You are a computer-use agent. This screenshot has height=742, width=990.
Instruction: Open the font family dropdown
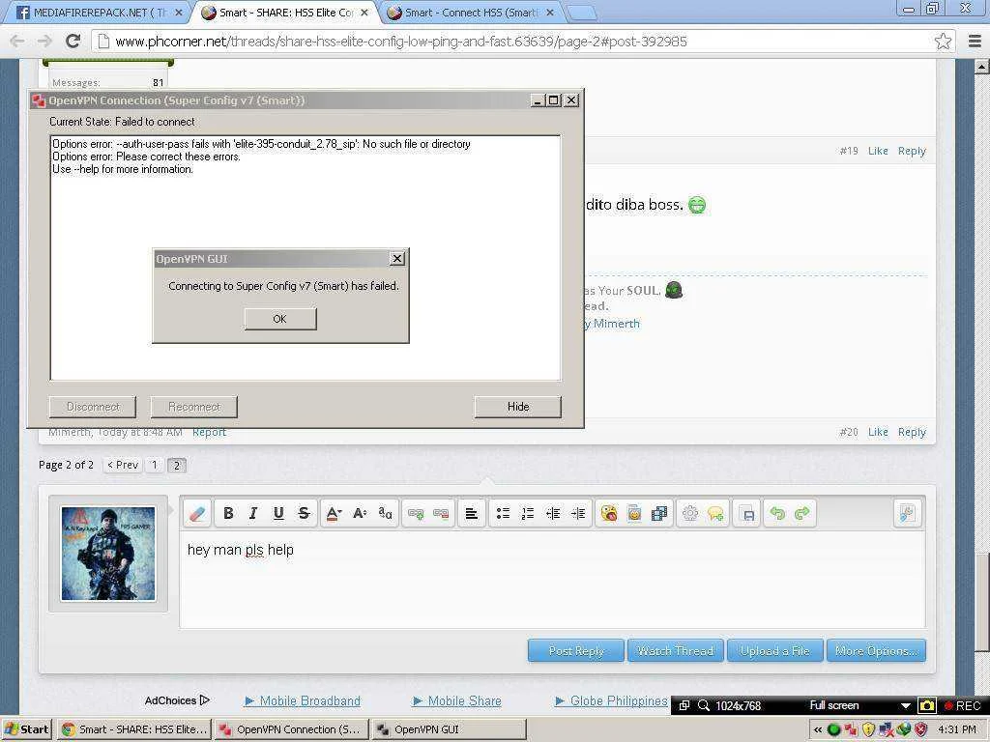pos(385,514)
